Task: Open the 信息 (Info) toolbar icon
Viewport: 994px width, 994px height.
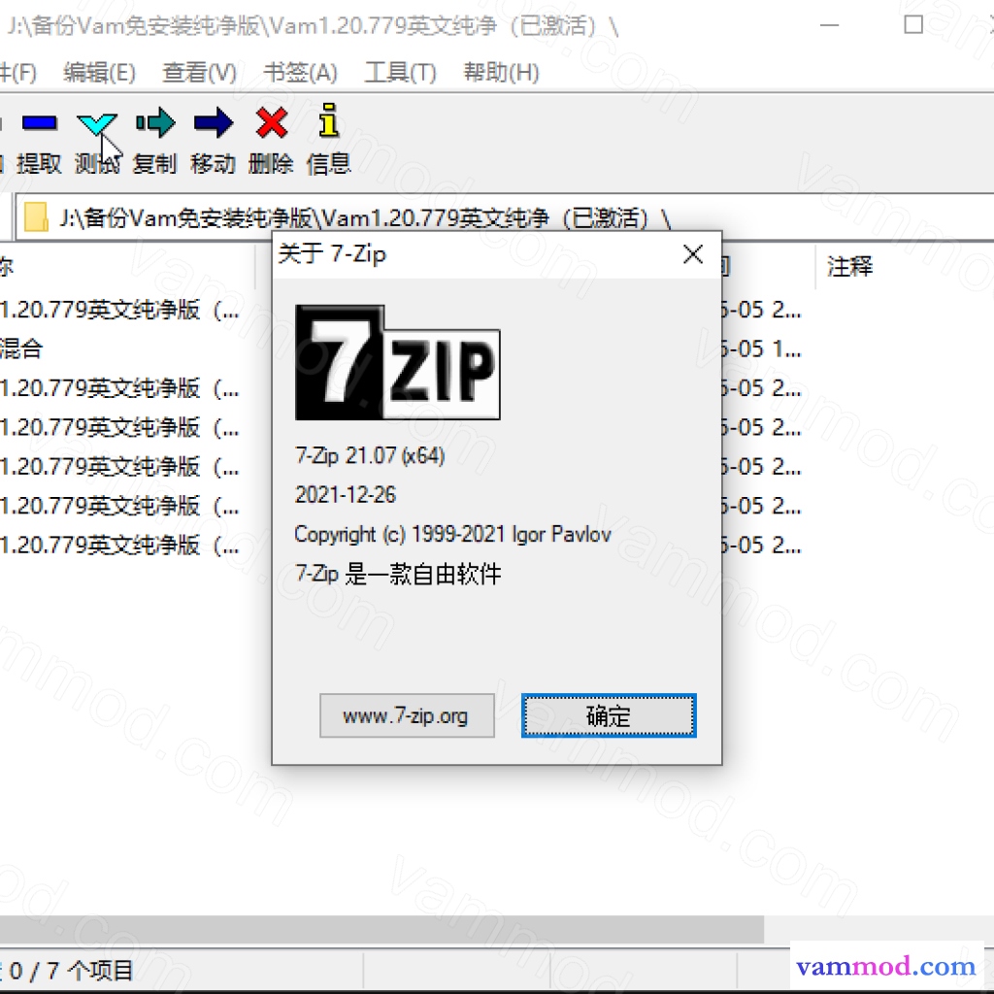Action: click(x=328, y=120)
